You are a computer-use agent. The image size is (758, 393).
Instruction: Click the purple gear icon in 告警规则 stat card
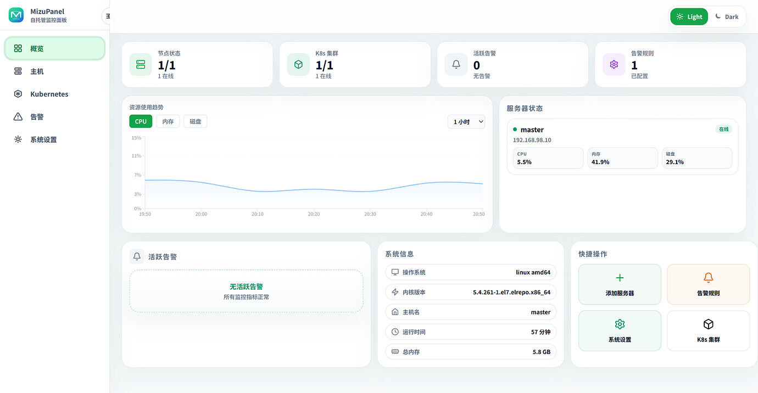[614, 64]
